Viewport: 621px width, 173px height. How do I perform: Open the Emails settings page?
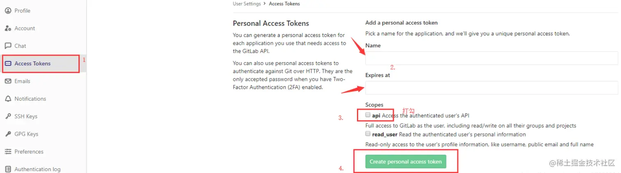(22, 81)
